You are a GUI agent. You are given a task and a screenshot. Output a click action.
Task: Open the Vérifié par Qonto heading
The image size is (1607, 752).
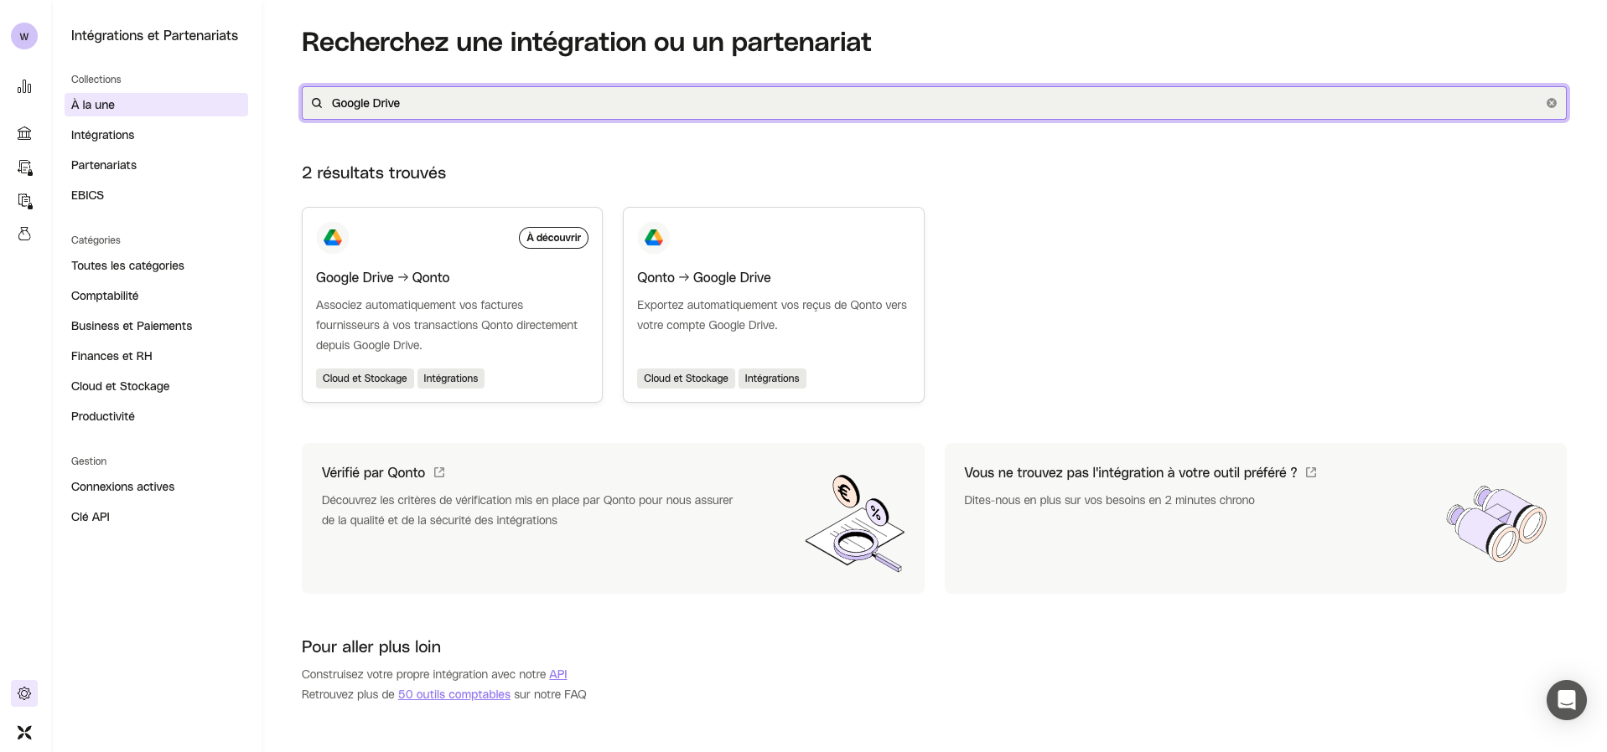373,472
